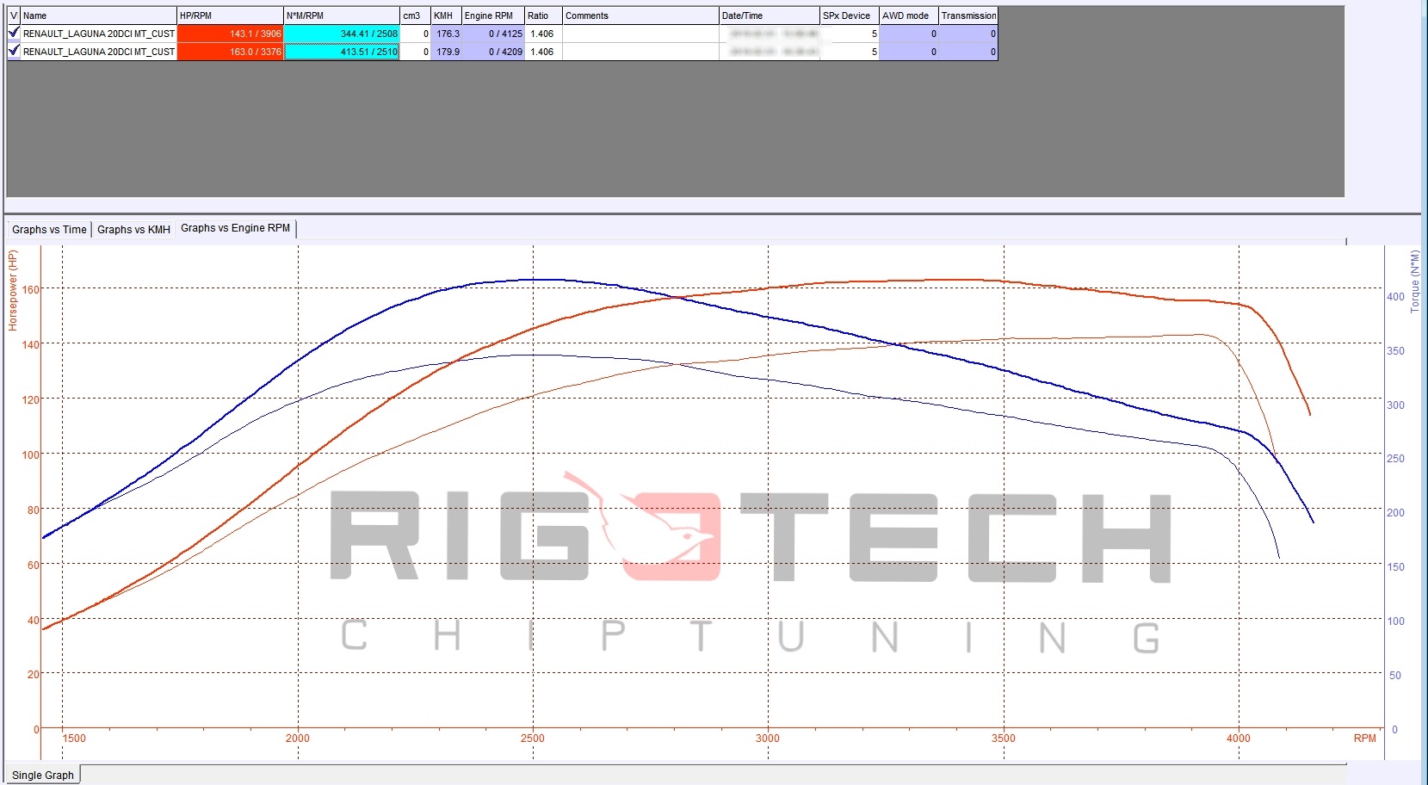This screenshot has height=785, width=1428.
Task: Click the empty Comments cell in the 143.1 / 3906 row
Action: [640, 34]
